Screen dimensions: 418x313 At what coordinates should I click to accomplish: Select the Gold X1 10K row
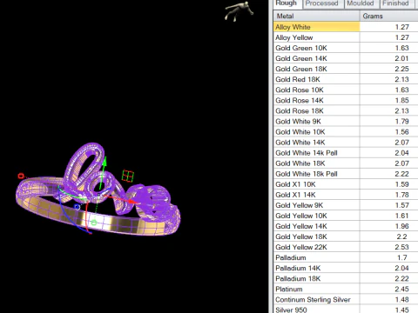point(346,184)
